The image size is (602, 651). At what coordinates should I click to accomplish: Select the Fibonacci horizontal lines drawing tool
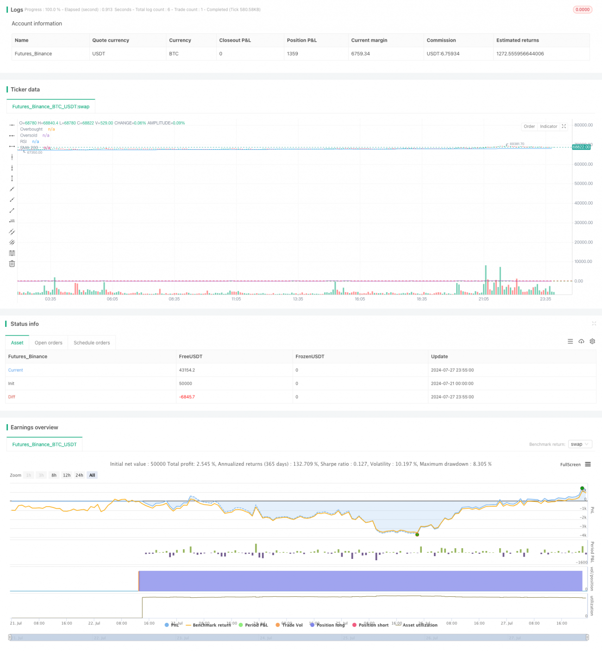tap(12, 253)
